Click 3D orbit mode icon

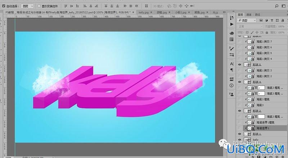[169, 6]
